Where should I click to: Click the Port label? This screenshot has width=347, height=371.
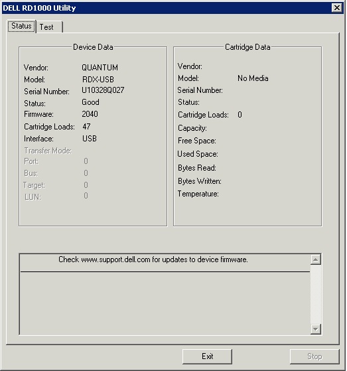(x=31, y=161)
